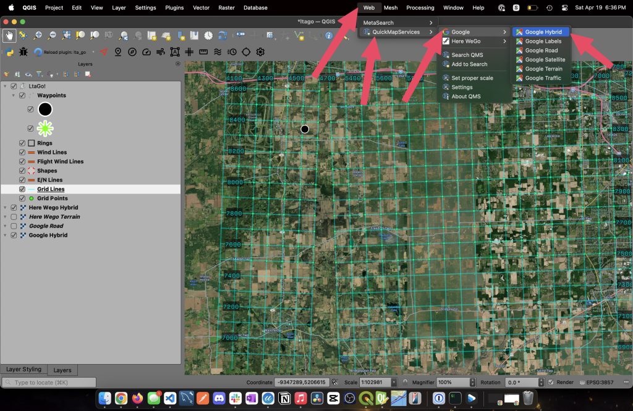This screenshot has width=633, height=411.
Task: Click the ruler measure plugin icon
Action: (203, 52)
